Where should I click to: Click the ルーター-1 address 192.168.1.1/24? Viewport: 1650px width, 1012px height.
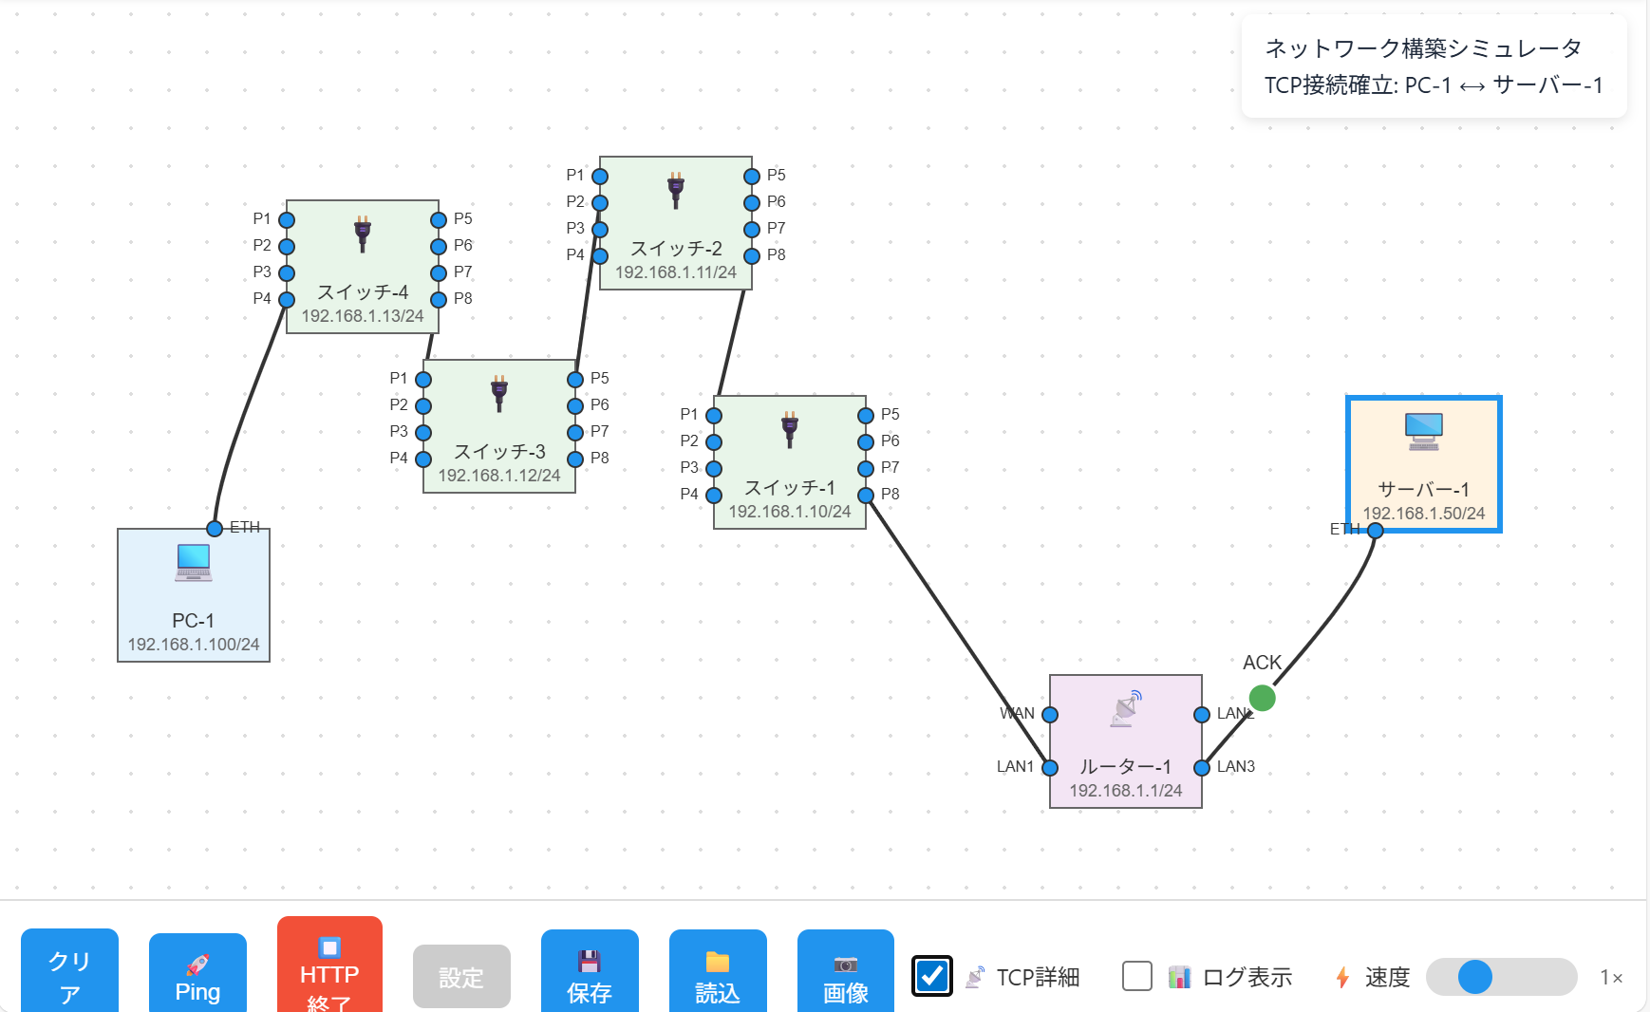coord(1125,791)
